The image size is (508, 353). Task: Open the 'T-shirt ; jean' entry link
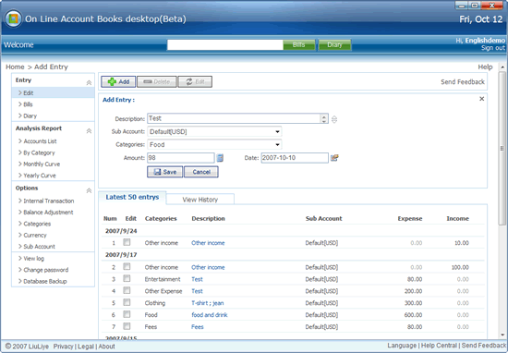coord(207,303)
